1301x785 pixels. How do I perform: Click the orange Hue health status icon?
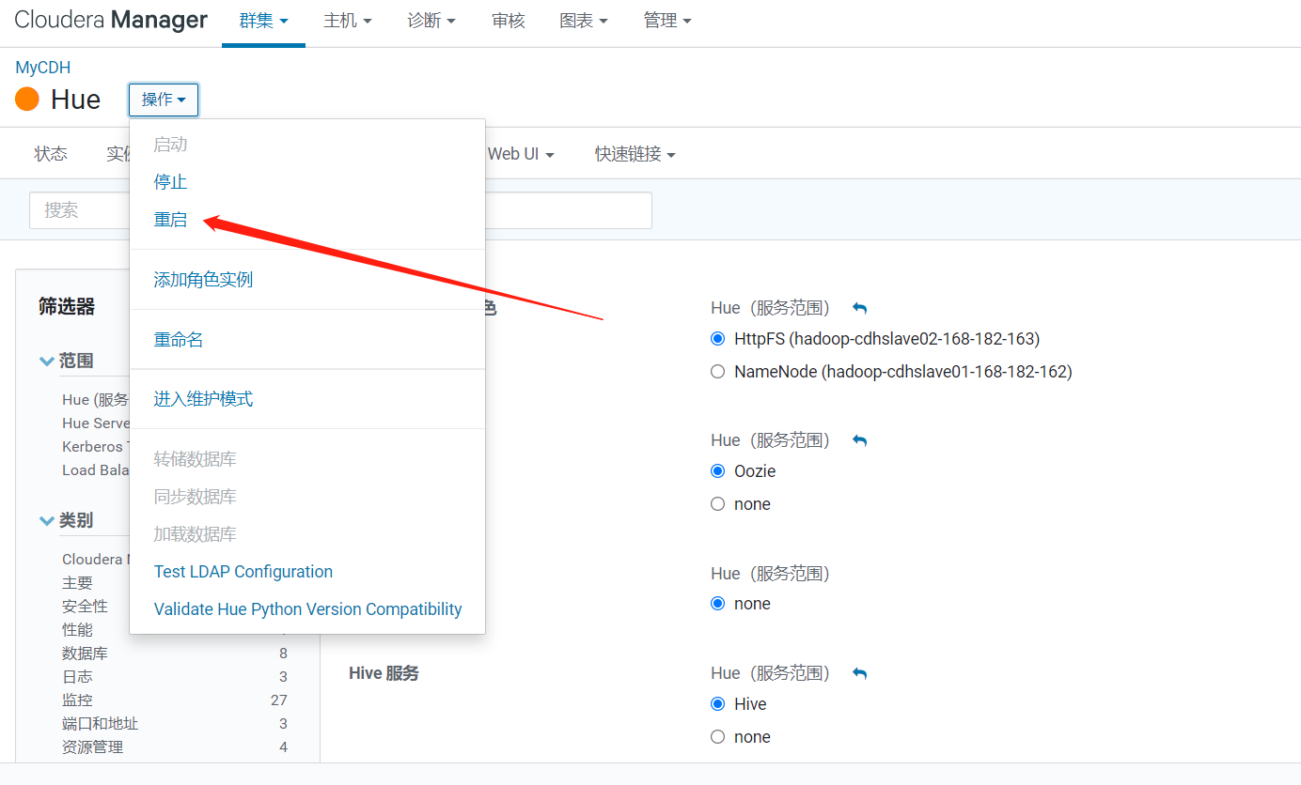pos(27,99)
